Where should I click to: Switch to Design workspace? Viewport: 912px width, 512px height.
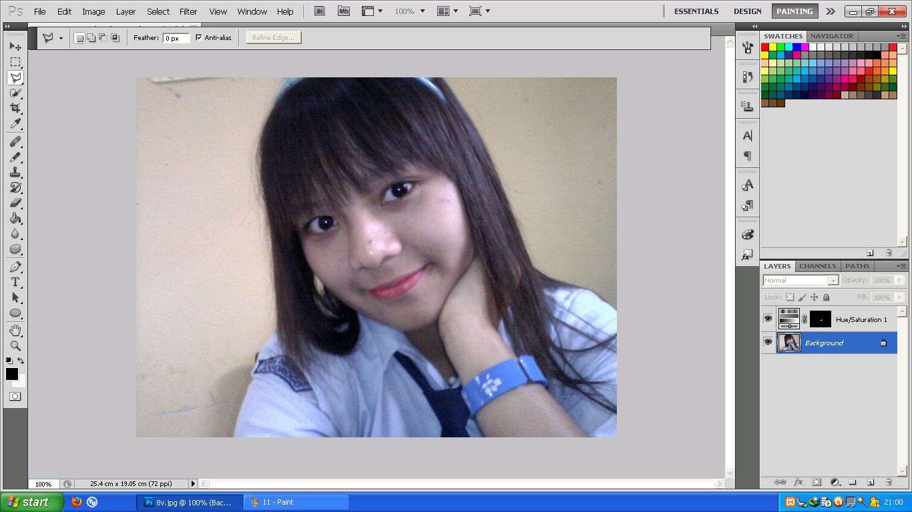pyautogui.click(x=747, y=11)
